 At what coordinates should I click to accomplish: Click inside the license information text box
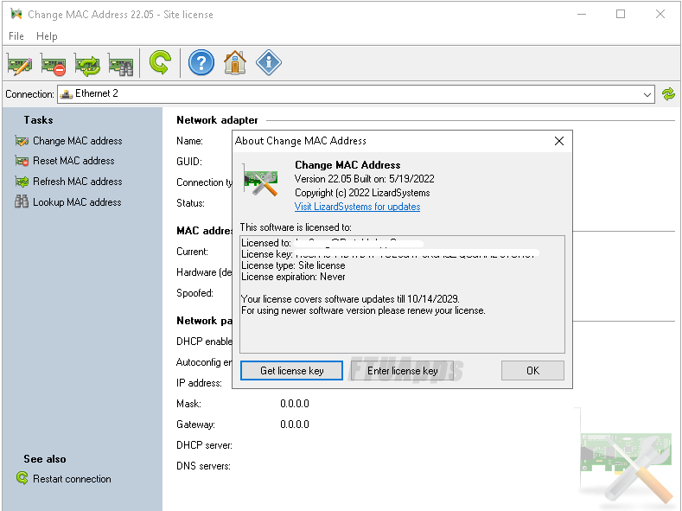coord(402,295)
